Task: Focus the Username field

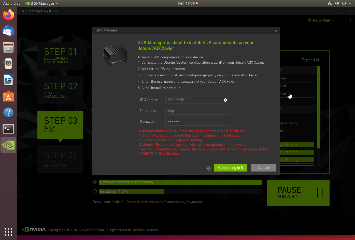Action: [197, 111]
